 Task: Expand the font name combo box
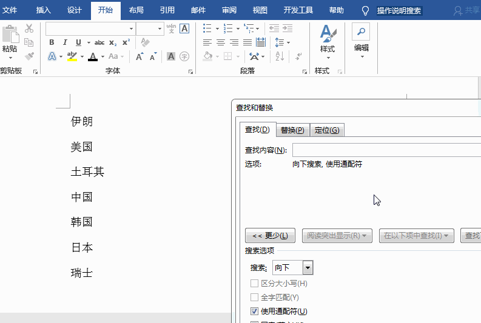pyautogui.click(x=131, y=28)
